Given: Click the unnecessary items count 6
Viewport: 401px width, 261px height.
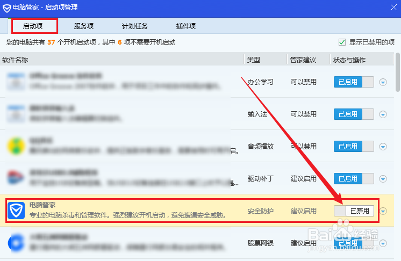Looking at the screenshot, I should pyautogui.click(x=119, y=42).
